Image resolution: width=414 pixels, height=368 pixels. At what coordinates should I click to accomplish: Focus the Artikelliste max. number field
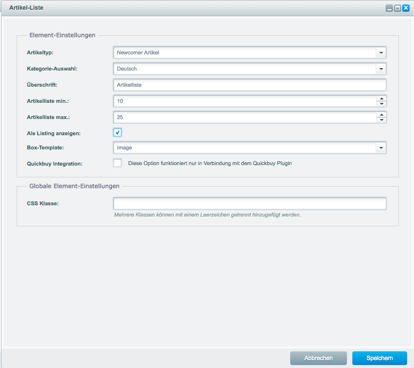[x=244, y=117]
